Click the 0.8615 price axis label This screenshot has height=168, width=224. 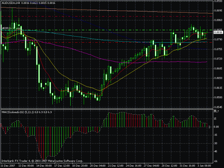click(x=218, y=88)
